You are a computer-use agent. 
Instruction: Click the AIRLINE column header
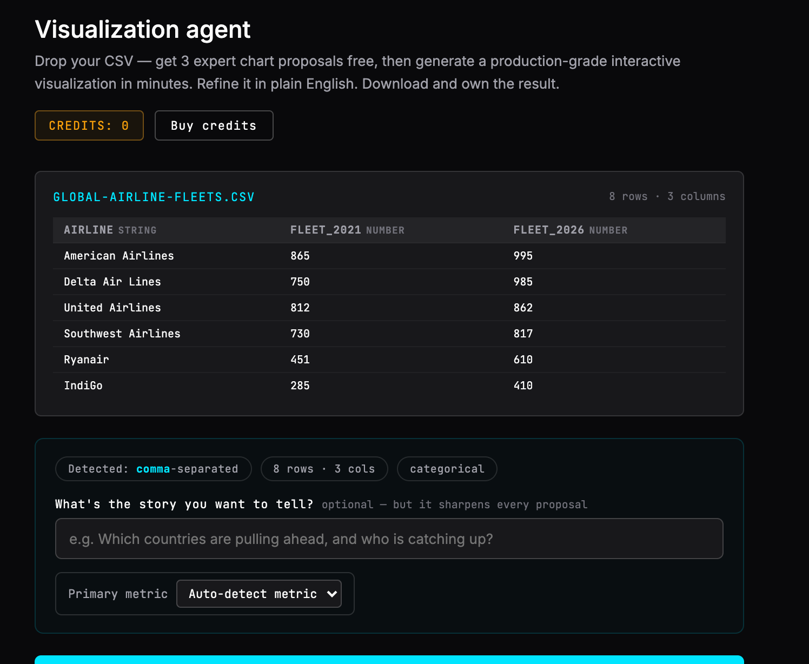click(110, 230)
